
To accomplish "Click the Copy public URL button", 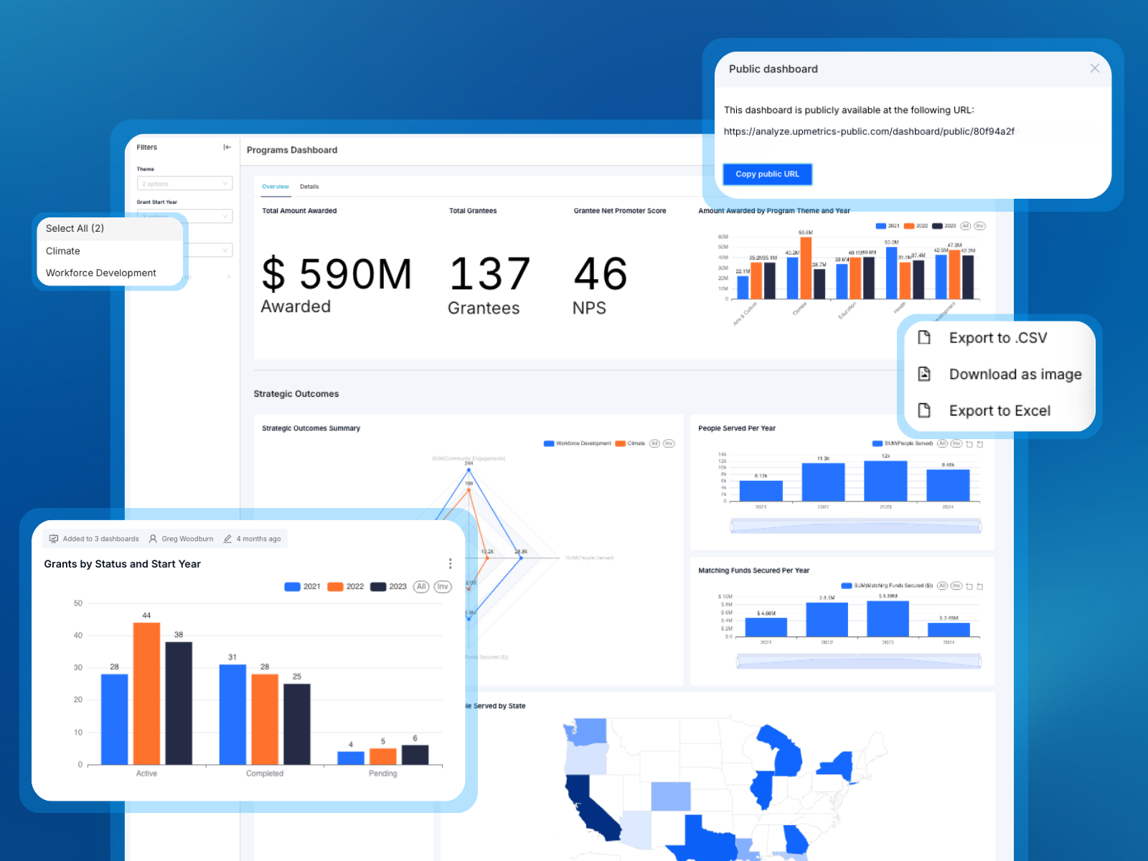I will click(x=767, y=174).
